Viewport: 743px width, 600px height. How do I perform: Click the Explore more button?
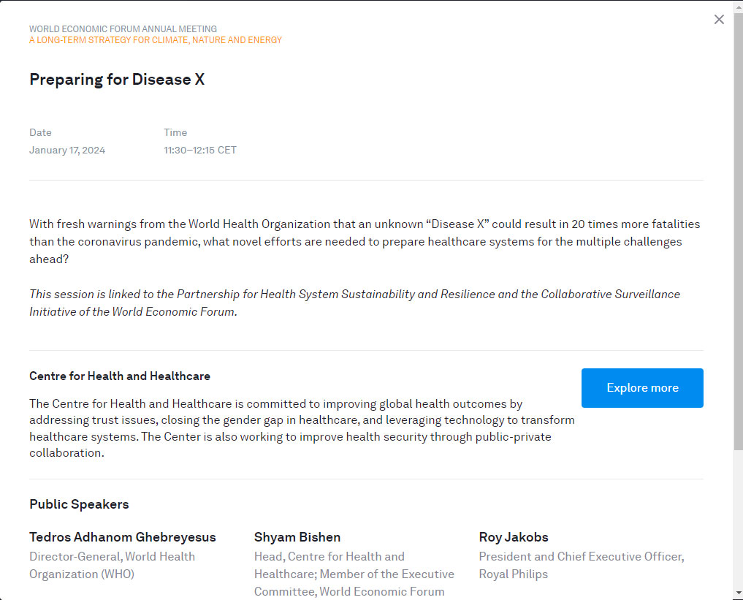tap(642, 388)
